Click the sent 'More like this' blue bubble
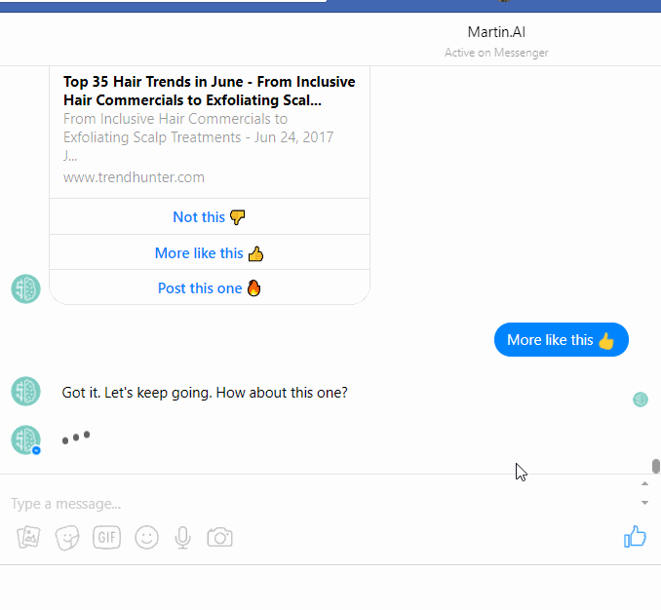The image size is (661, 610). [x=562, y=339]
